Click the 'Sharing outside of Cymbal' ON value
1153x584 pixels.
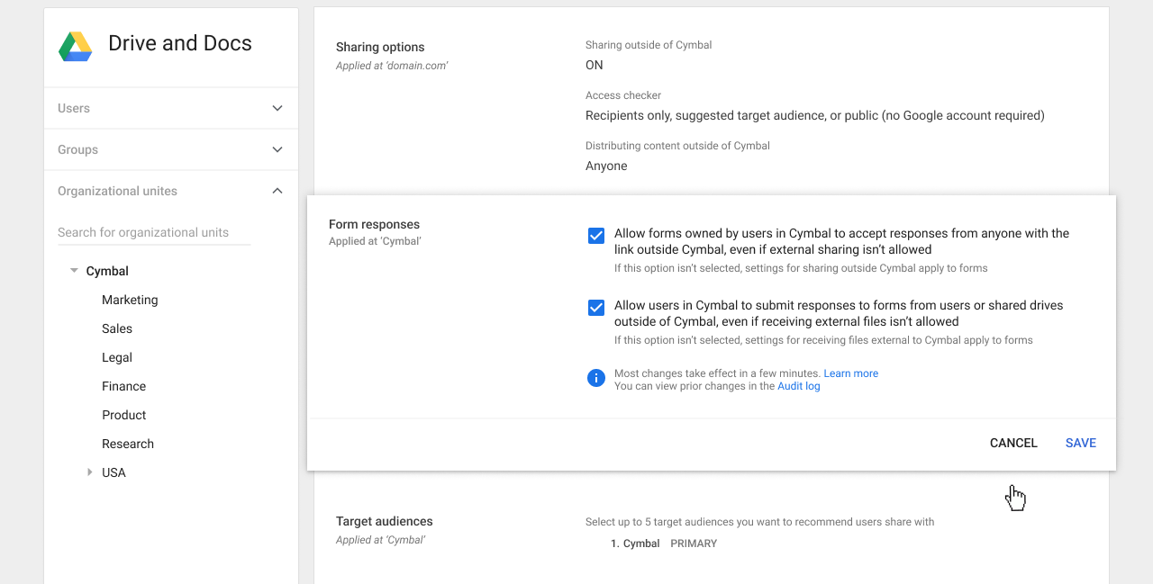(595, 65)
